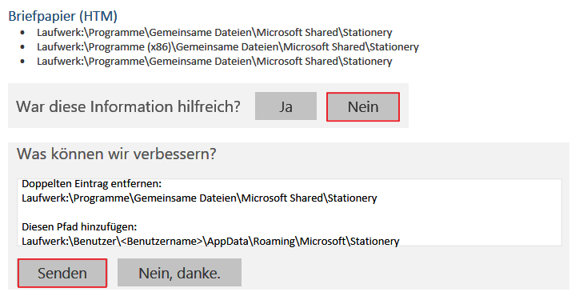The width and height of the screenshot is (571, 296).
Task: Click the 'Was können wir verbessern?' heading
Action: point(117,154)
